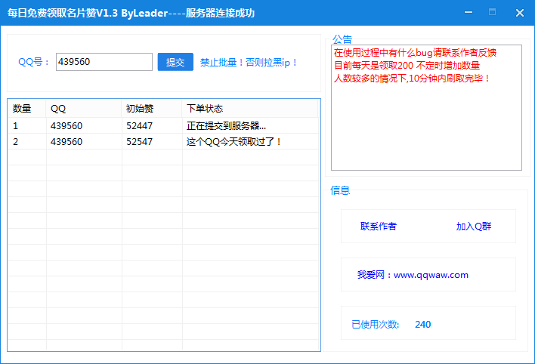
Task: Close the application window
Action: point(520,12)
